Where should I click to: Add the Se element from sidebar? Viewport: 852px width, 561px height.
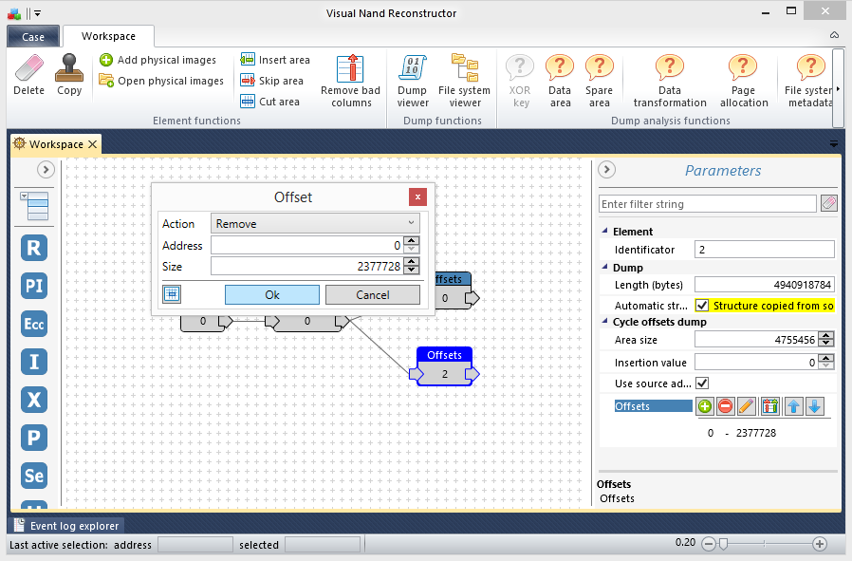click(x=34, y=476)
